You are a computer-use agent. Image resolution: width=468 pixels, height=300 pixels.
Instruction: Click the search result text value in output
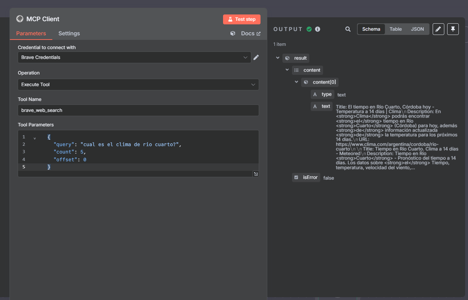coord(397,137)
